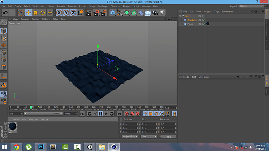
Task: Click the green timeline frame marker
Action: coord(31,107)
